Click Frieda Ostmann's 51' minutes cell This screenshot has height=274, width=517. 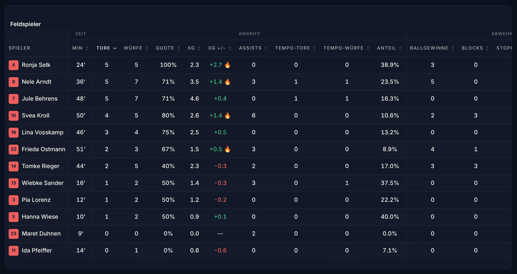81,149
